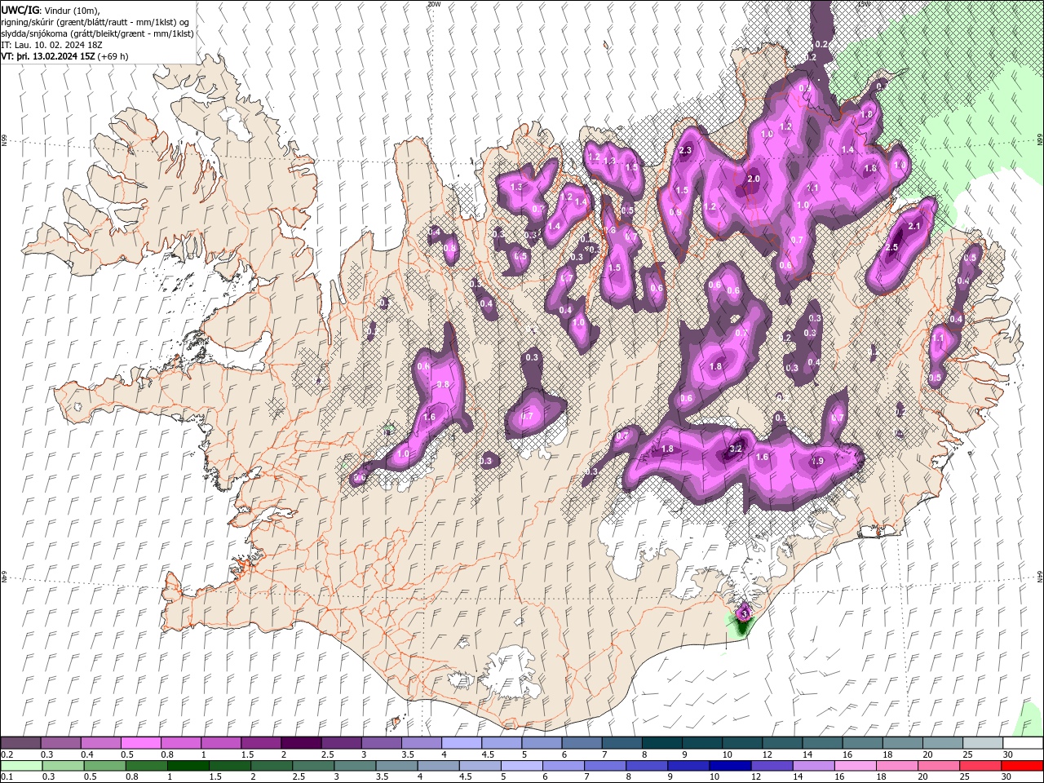This screenshot has width=1044, height=783.
Task: Click the '2.1' snowfall value in the east
Action: (914, 226)
